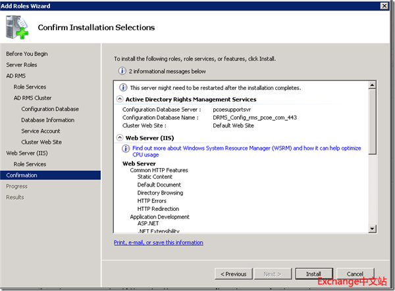
Task: Click the Install button
Action: pyautogui.click(x=313, y=274)
